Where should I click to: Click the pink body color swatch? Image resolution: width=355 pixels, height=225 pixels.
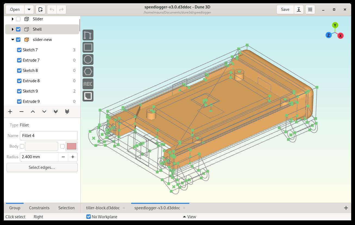coord(71,146)
